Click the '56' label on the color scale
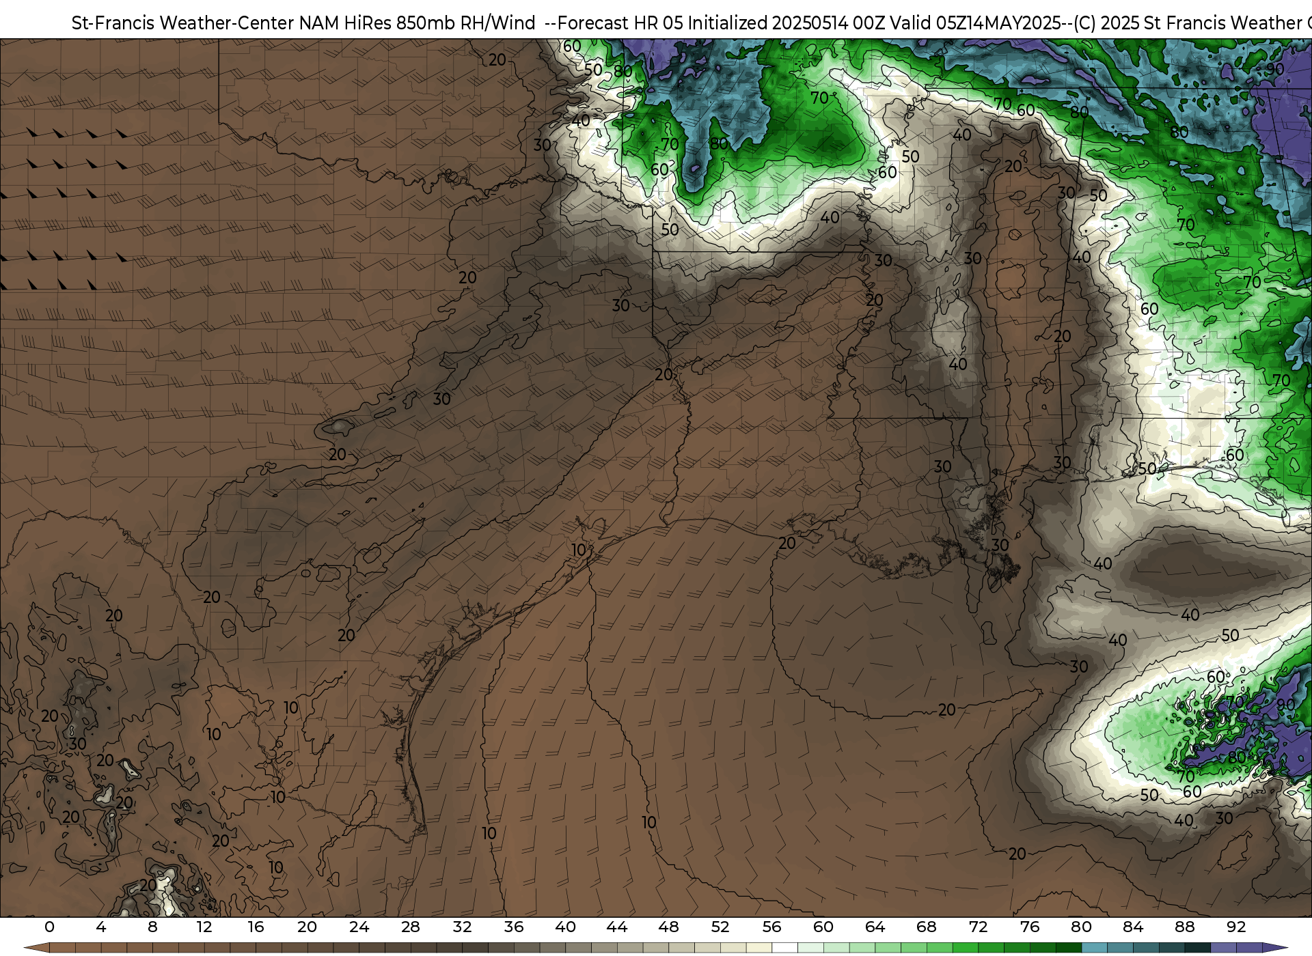The width and height of the screenshot is (1312, 956). 771,927
